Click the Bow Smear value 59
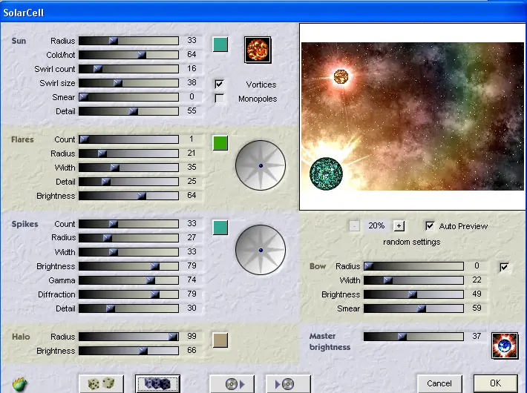This screenshot has width=527, height=393. point(477,308)
